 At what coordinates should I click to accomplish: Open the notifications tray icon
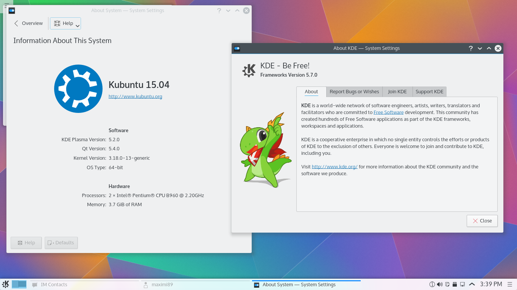[x=432, y=284]
